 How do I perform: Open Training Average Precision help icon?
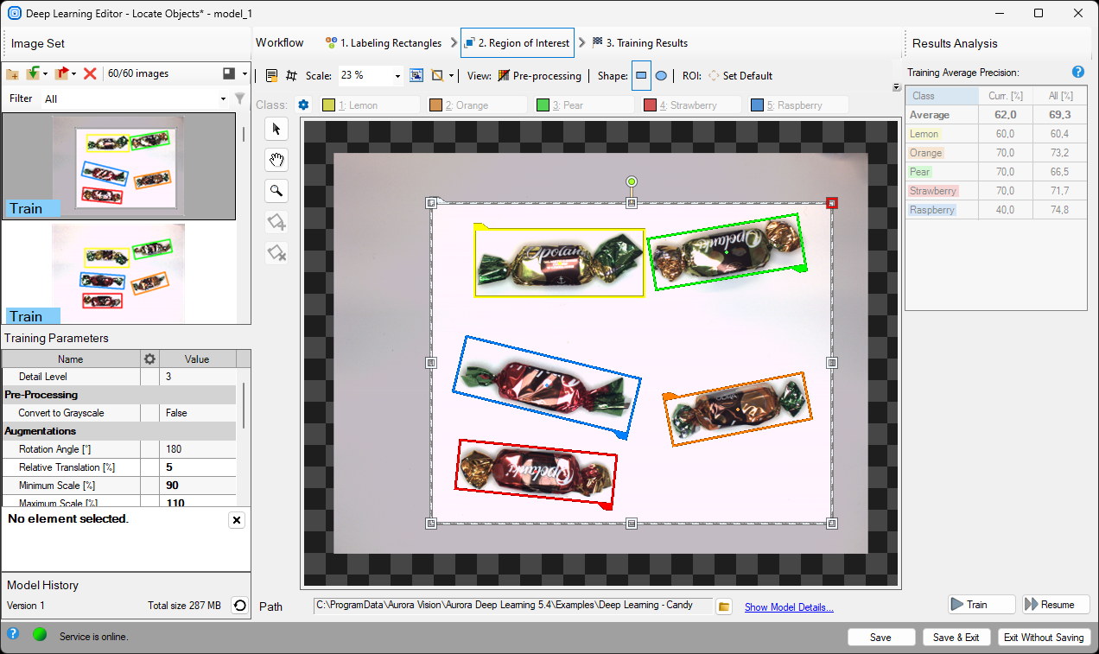pos(1077,73)
